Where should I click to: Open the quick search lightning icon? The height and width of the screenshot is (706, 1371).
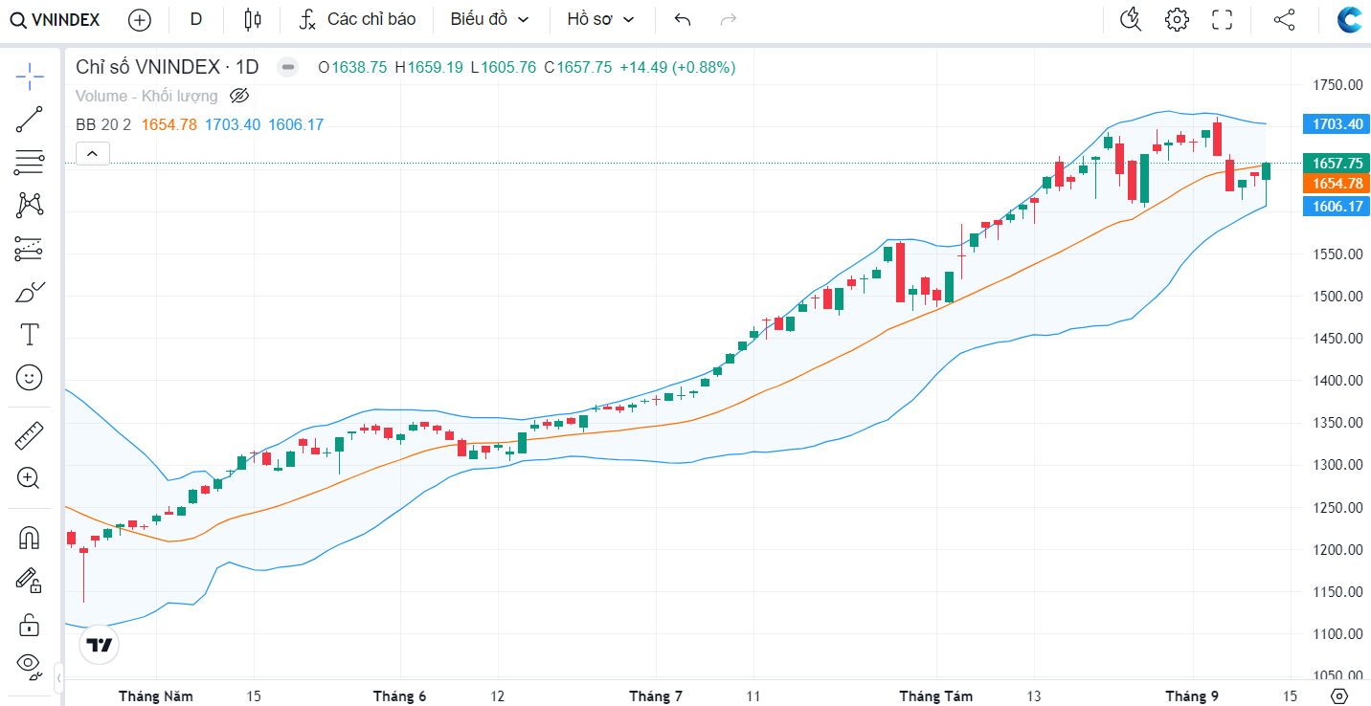[1131, 19]
